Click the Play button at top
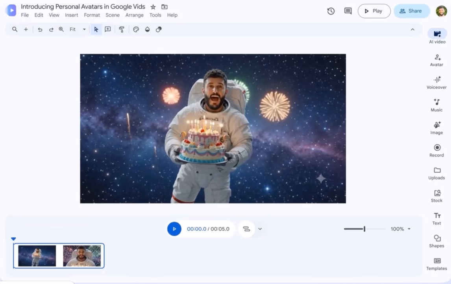Viewport: 451px width, 284px height. pyautogui.click(x=374, y=11)
